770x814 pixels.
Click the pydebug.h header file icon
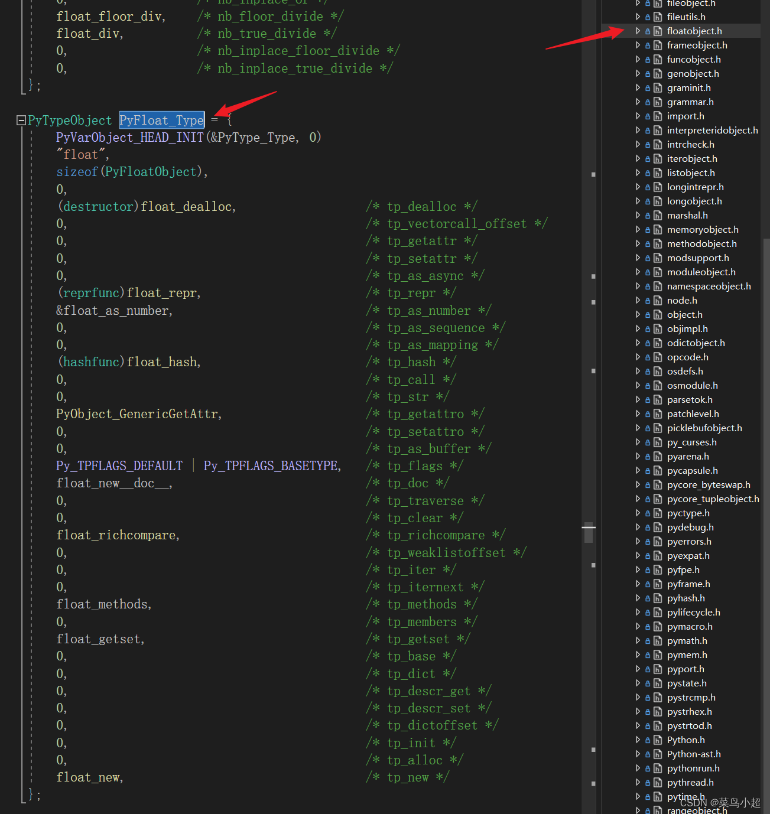(658, 527)
